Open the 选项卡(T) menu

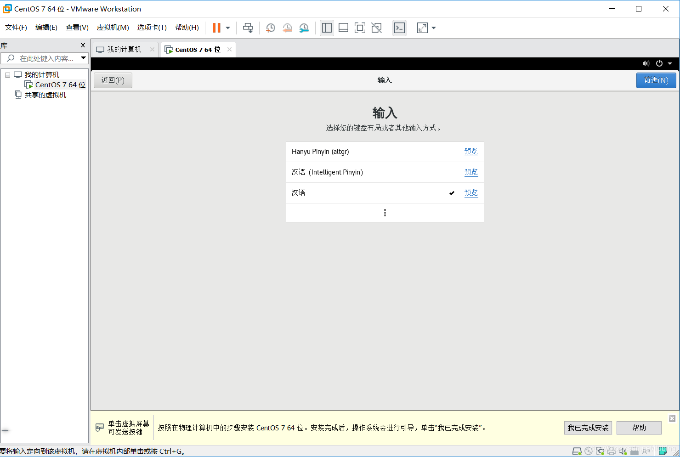pos(152,28)
